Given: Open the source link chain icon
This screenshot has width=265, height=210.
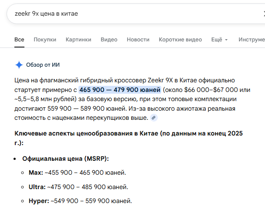Looking at the screenshot, I should tap(153, 118).
